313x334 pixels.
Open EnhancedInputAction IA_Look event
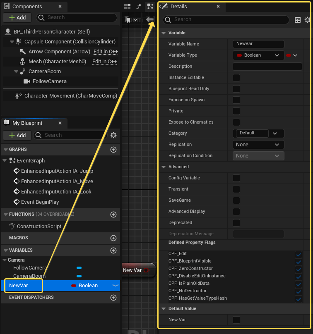[53, 192]
